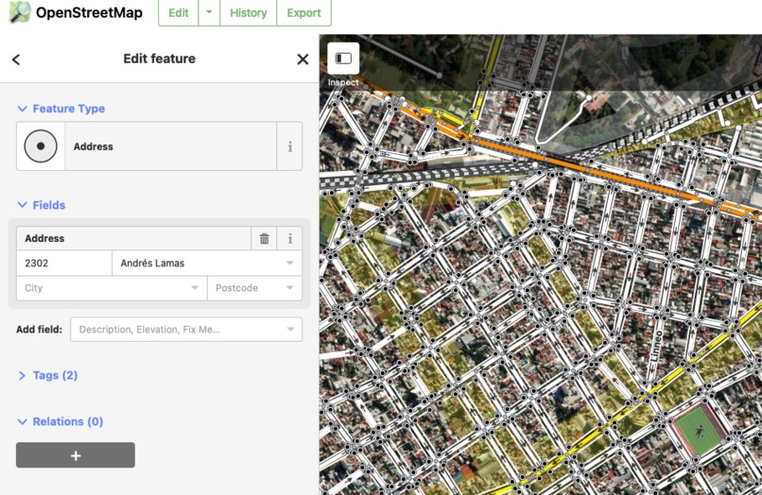Click the Linneo street label on map
The width and height of the screenshot is (762, 495).
coord(656,346)
